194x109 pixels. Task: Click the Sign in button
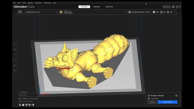pyautogui.click(x=178, y=7)
